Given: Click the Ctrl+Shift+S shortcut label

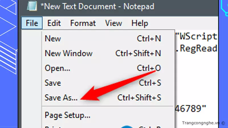Looking at the screenshot, I should coord(139,98).
